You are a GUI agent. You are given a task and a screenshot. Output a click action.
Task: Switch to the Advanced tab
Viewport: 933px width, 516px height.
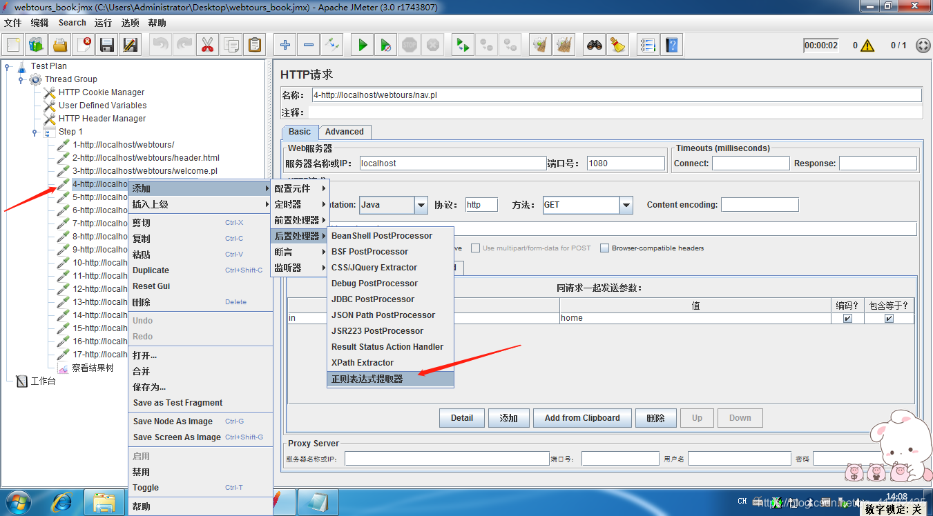[345, 132]
